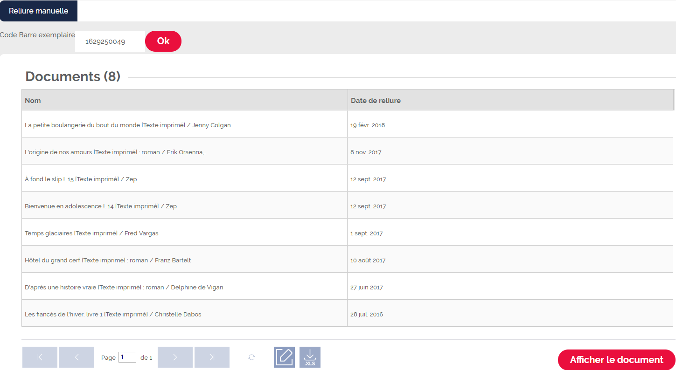The width and height of the screenshot is (676, 370).
Task: Jump to last page of results
Action: tap(212, 357)
